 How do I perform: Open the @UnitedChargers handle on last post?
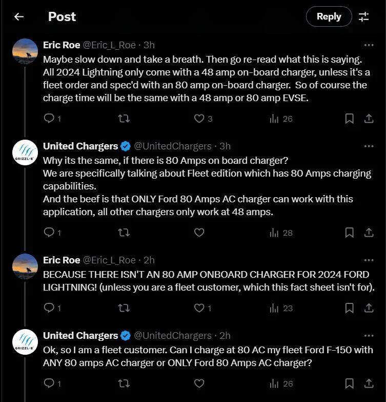click(x=173, y=335)
